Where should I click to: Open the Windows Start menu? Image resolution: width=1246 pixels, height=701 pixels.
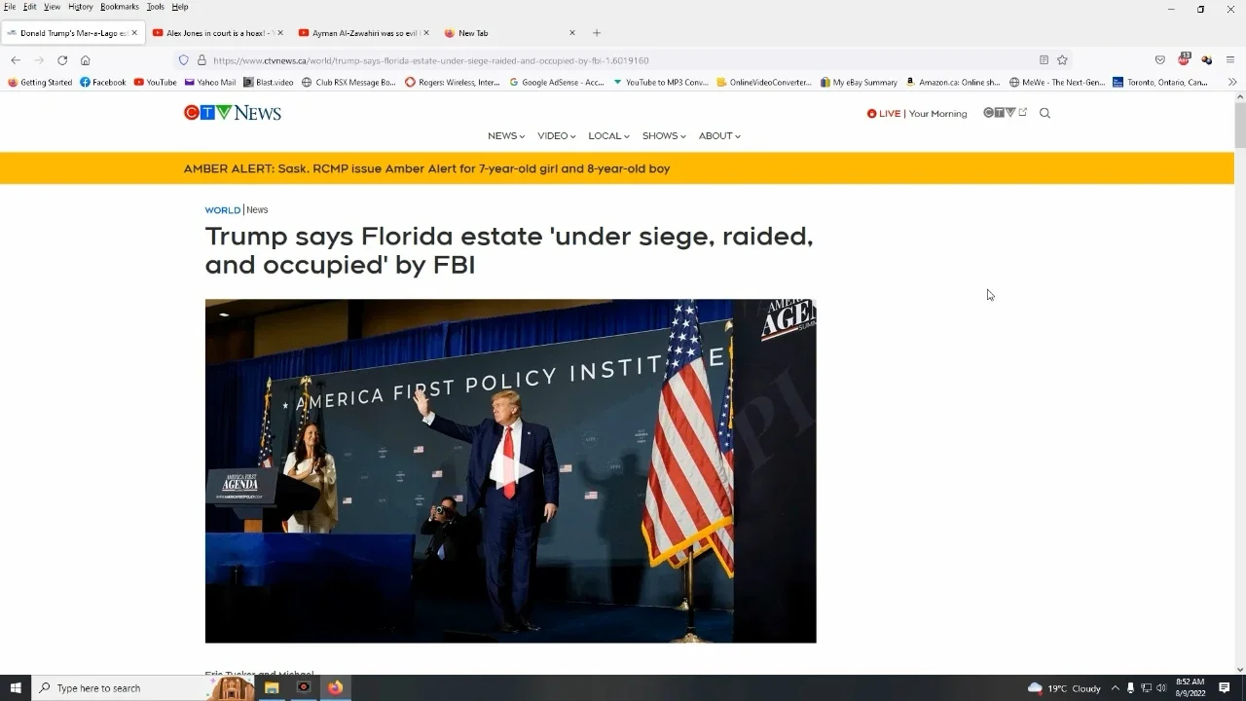tap(16, 688)
